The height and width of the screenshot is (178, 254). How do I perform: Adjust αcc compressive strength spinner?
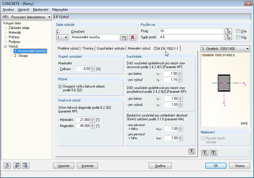coord(180,129)
